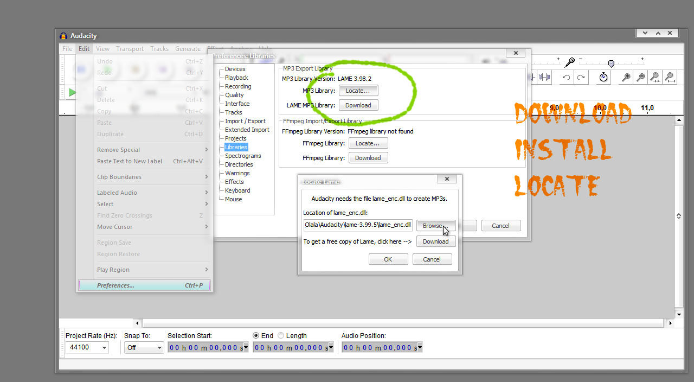Switch selection display to Length
The image size is (694, 382).
pos(280,335)
